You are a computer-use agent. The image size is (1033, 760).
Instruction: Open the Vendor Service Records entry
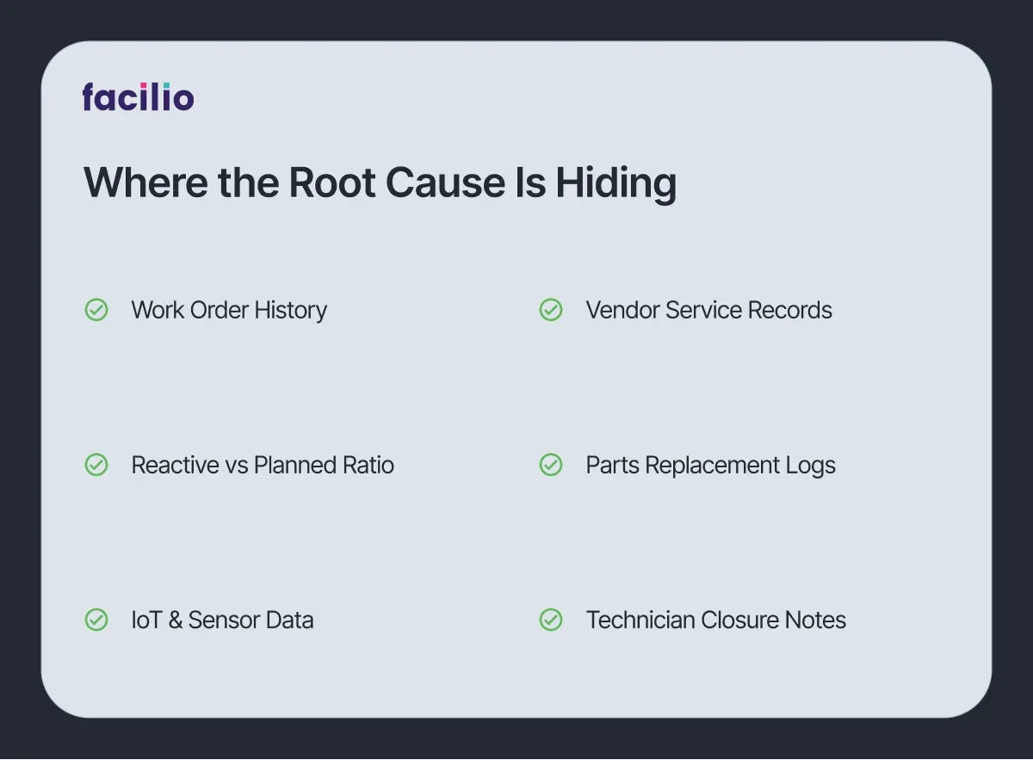(708, 310)
